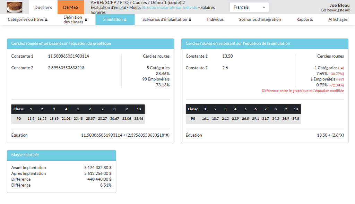Select the Simulation tab

[115, 19]
